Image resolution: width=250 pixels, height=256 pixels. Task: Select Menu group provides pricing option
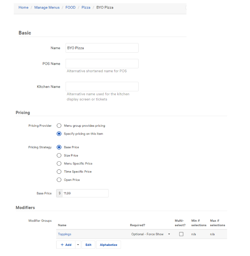[x=59, y=126]
